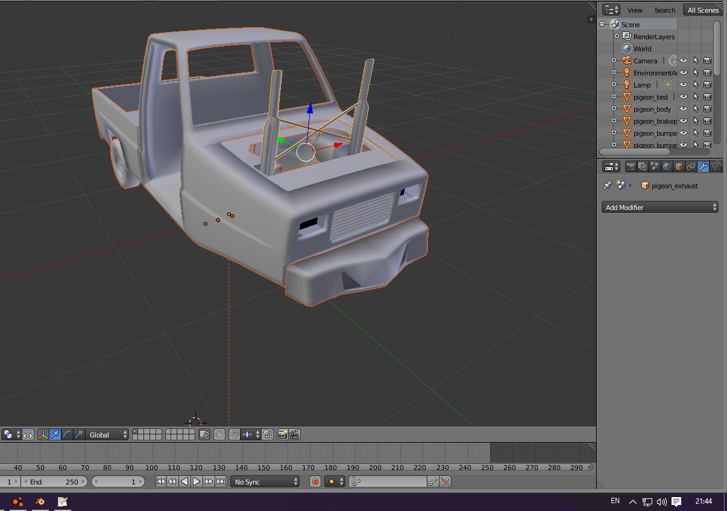The width and height of the screenshot is (727, 511).
Task: Click the End frame value field
Action: (x=54, y=481)
